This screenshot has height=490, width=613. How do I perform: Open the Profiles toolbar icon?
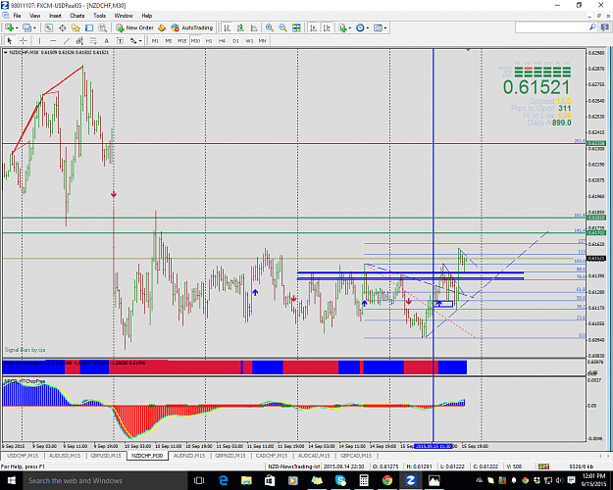pos(26,27)
